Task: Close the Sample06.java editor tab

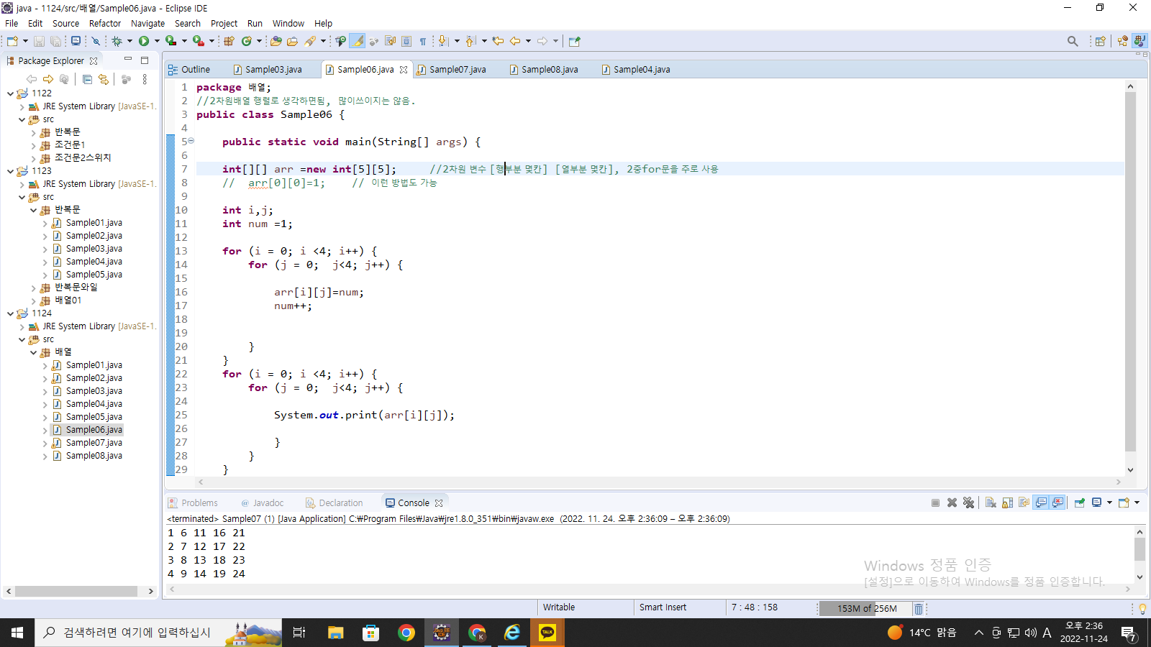Action: tap(404, 70)
